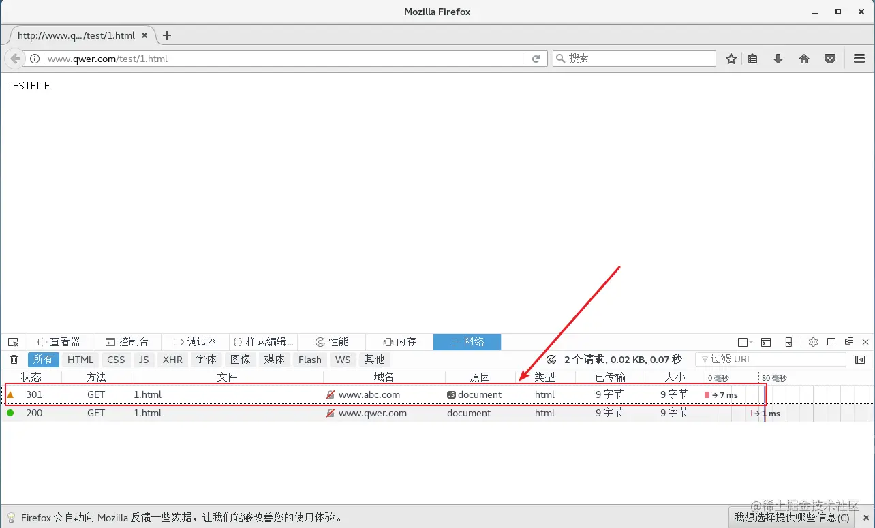Click the insecure lock icon beside www.qwer.com
The image size is (875, 528).
(331, 413)
